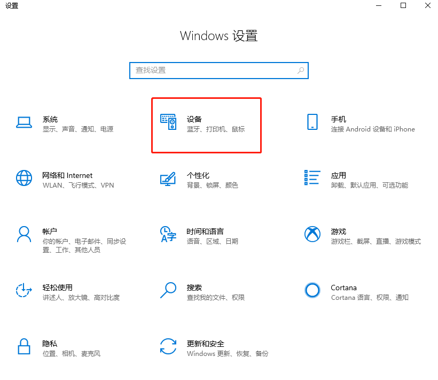Open the 游戏 Xbox icon
438x380 pixels.
tap(312, 234)
